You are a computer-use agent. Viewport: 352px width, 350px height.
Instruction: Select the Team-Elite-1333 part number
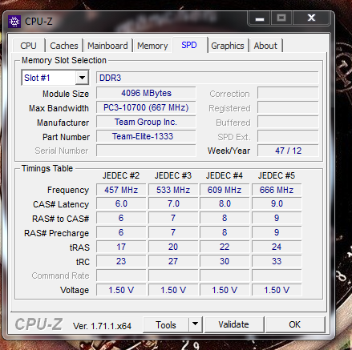coord(146,136)
